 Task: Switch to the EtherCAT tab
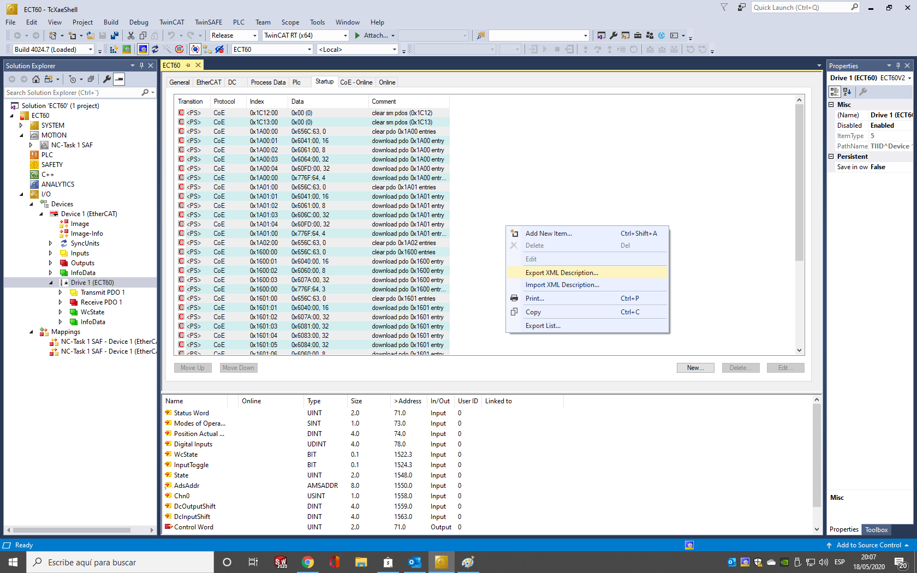209,82
